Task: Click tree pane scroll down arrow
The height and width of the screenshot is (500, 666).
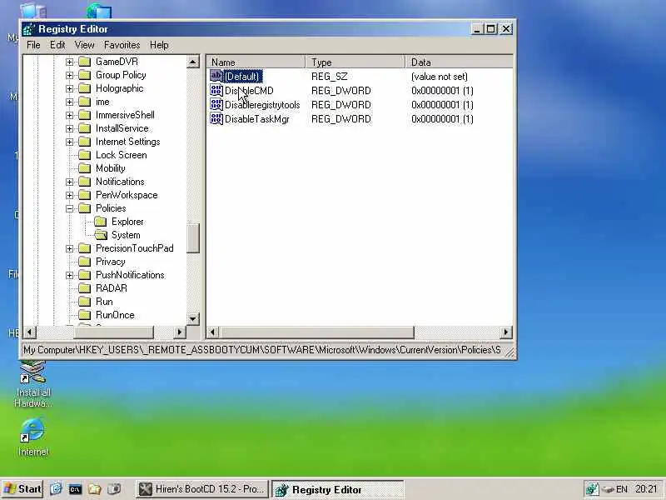Action: [193, 318]
